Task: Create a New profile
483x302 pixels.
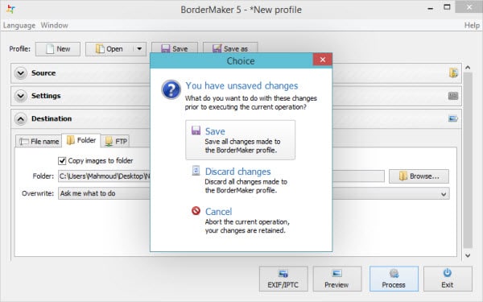Action: click(58, 49)
